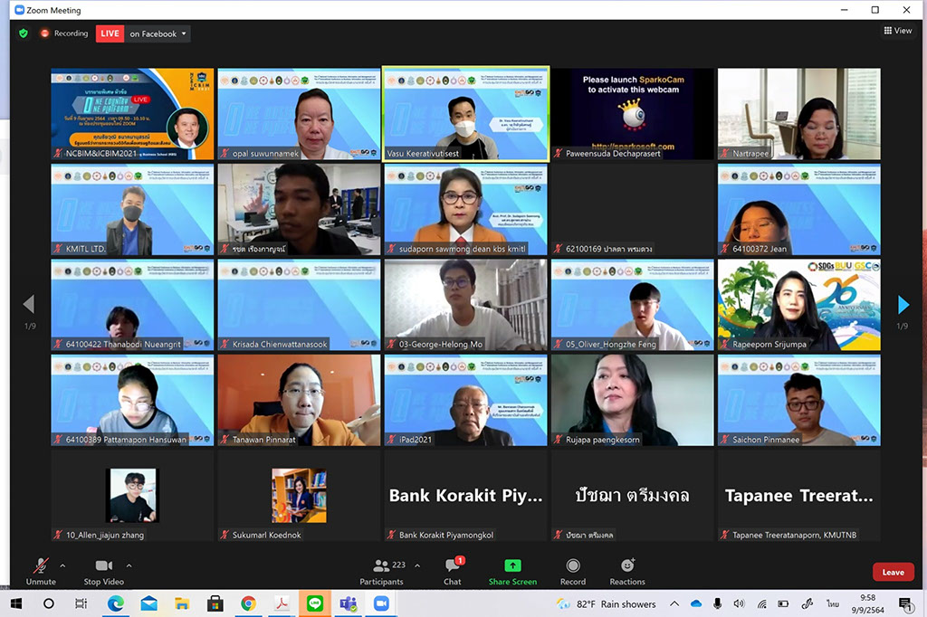
Task: Open the Chat panel
Action: tap(453, 571)
